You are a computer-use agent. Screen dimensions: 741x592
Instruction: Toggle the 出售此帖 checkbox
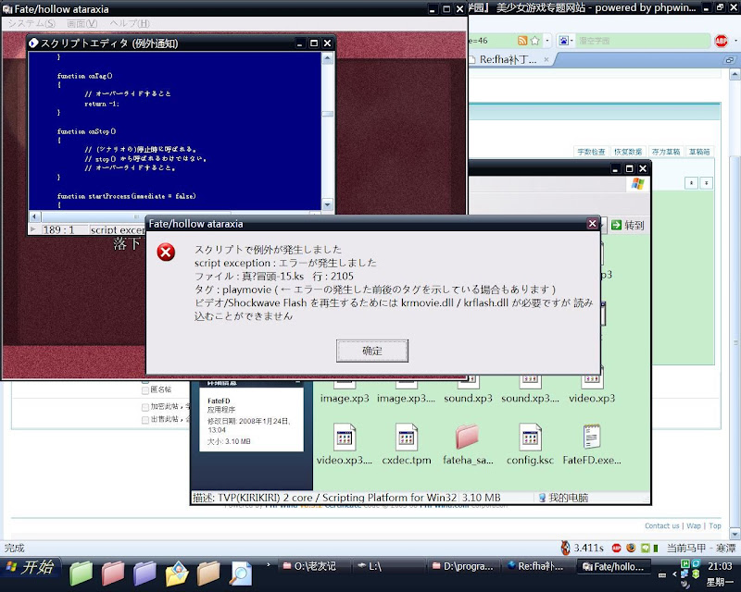tap(145, 420)
